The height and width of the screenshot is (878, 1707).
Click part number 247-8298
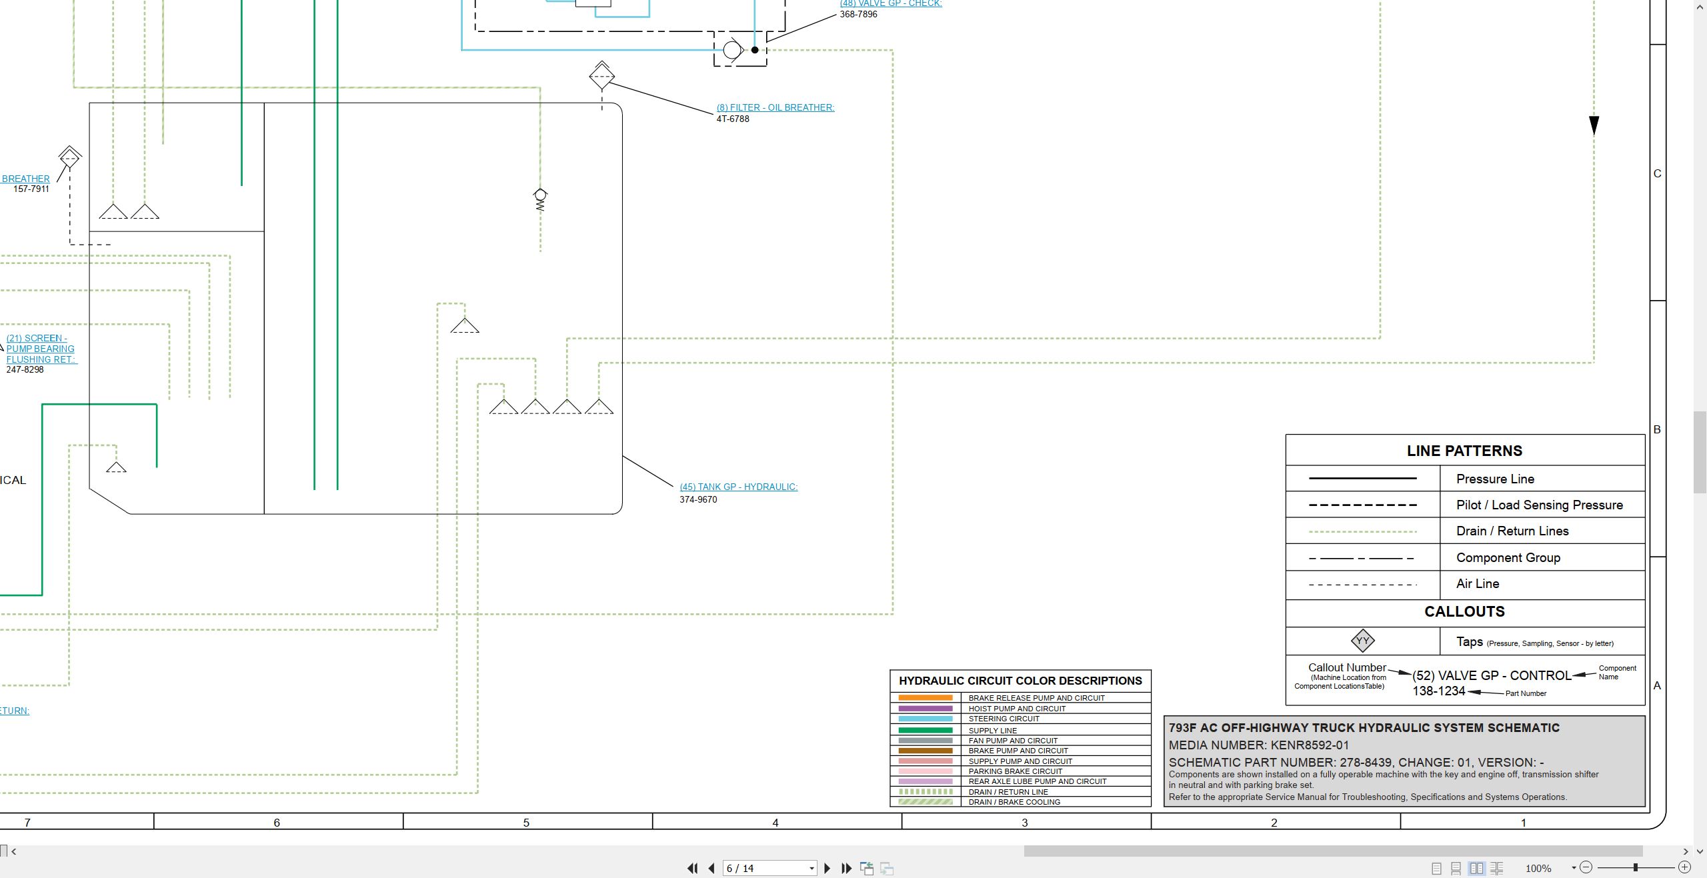click(25, 369)
